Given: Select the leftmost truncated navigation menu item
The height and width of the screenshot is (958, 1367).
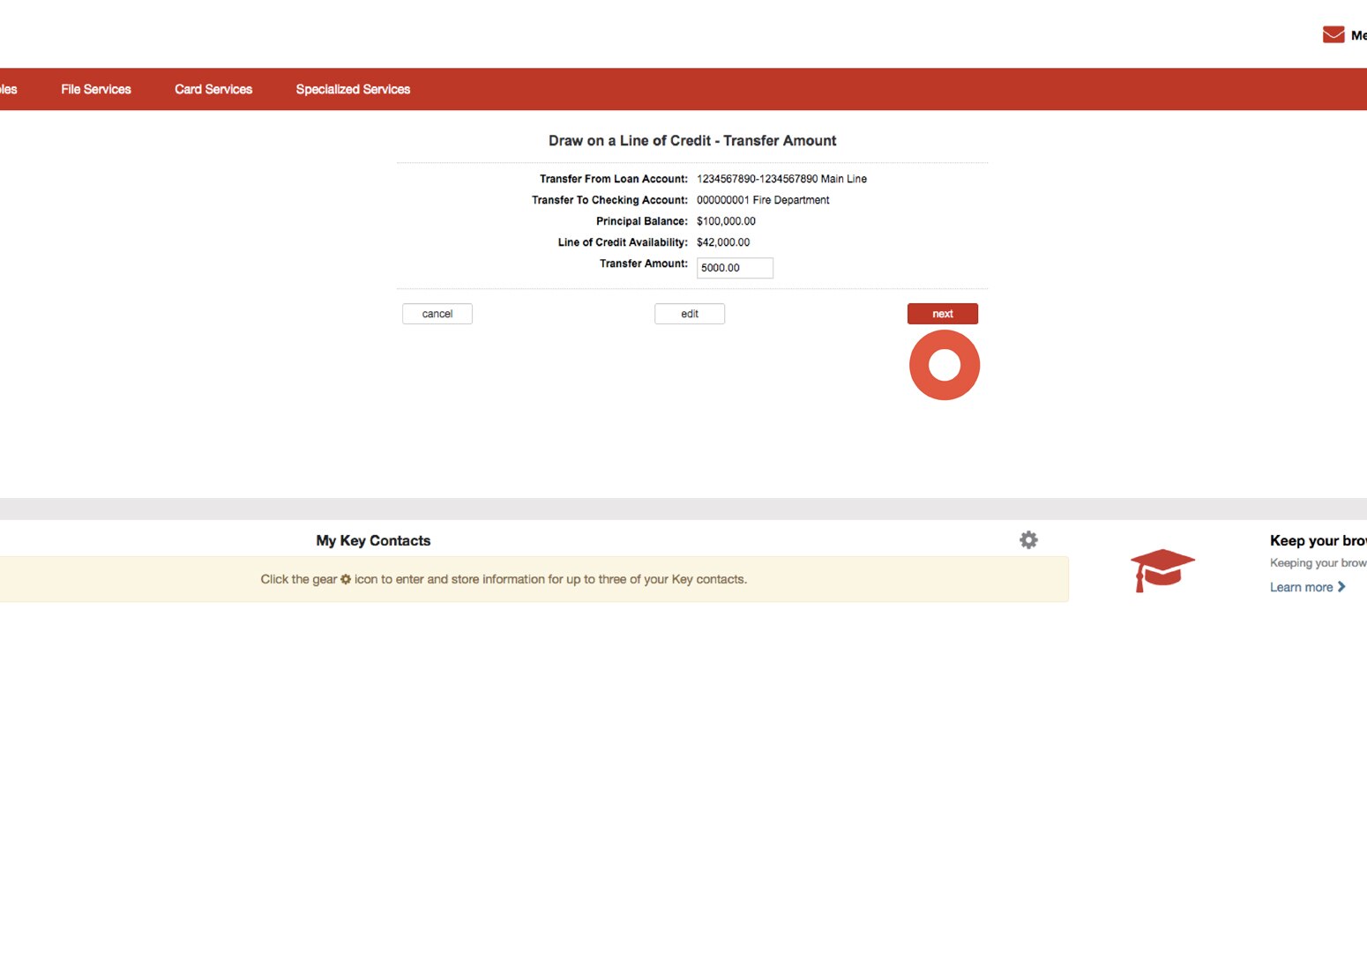Looking at the screenshot, I should pyautogui.click(x=9, y=89).
